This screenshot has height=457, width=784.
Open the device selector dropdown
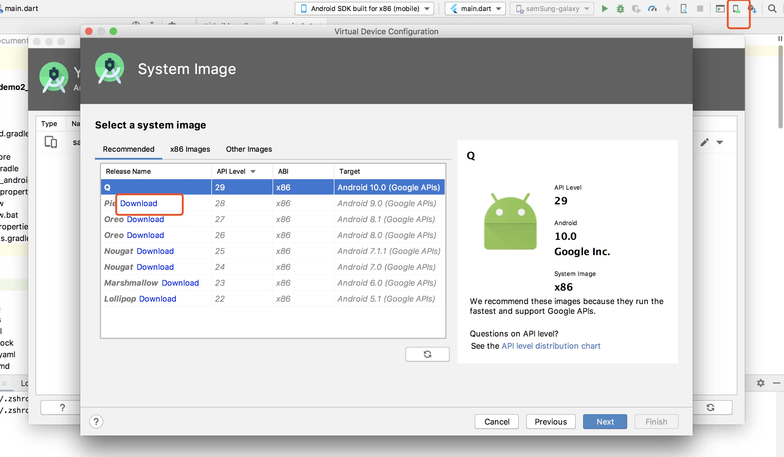click(364, 9)
